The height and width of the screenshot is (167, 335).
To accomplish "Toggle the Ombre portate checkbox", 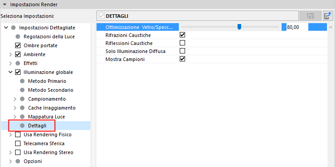I will [x=18, y=45].
